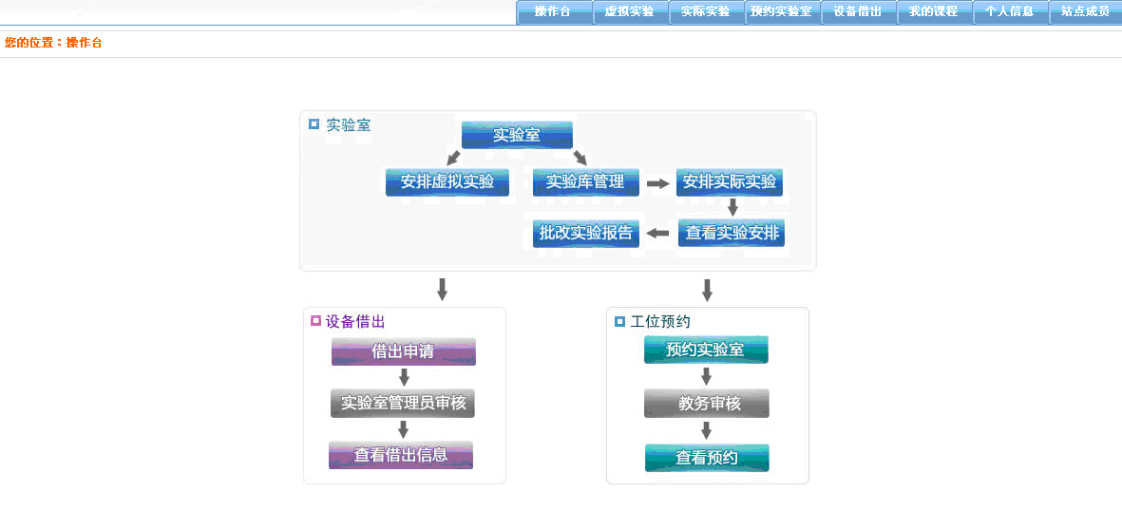Image resolution: width=1122 pixels, height=511 pixels.
Task: Click the 实验室管理员审核 step
Action: [x=403, y=403]
